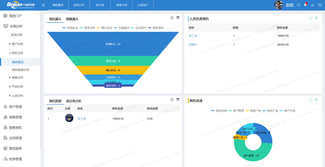The height and width of the screenshot is (167, 325).
Task: Maximize the 商机预测 panel
Action: [178, 100]
